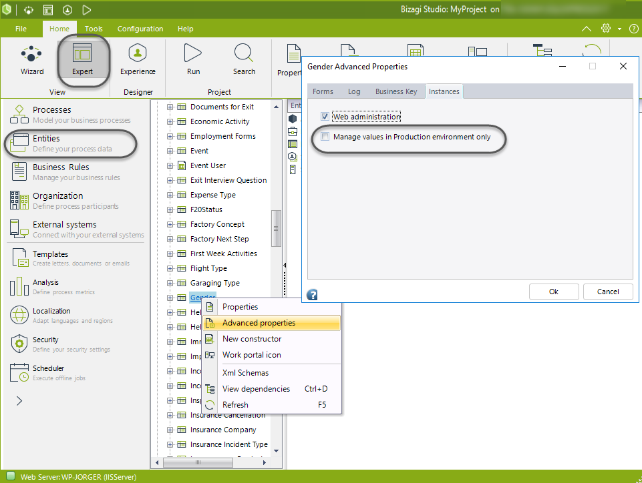The width and height of the screenshot is (642, 483).
Task: Open Templates module
Action: click(x=69, y=258)
